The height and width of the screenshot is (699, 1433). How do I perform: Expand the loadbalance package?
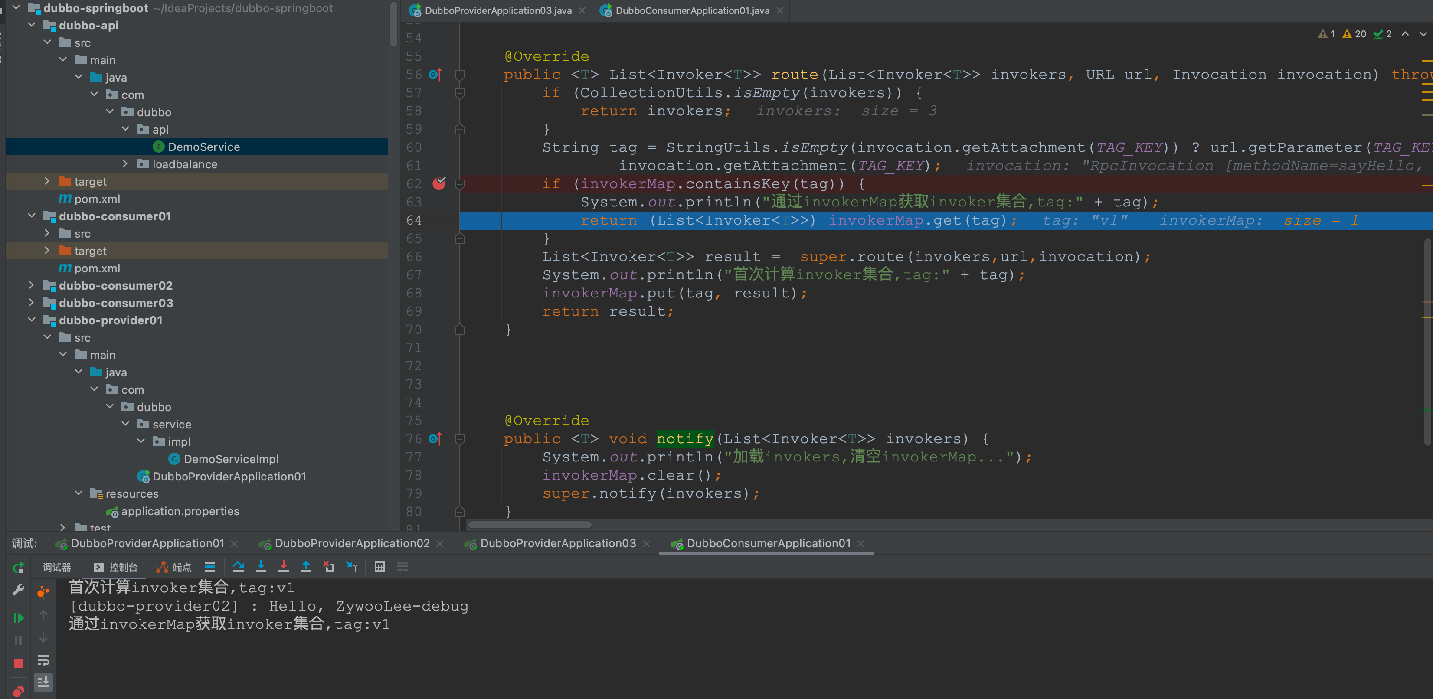pyautogui.click(x=125, y=164)
